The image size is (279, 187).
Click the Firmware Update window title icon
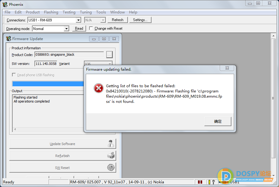(9, 39)
